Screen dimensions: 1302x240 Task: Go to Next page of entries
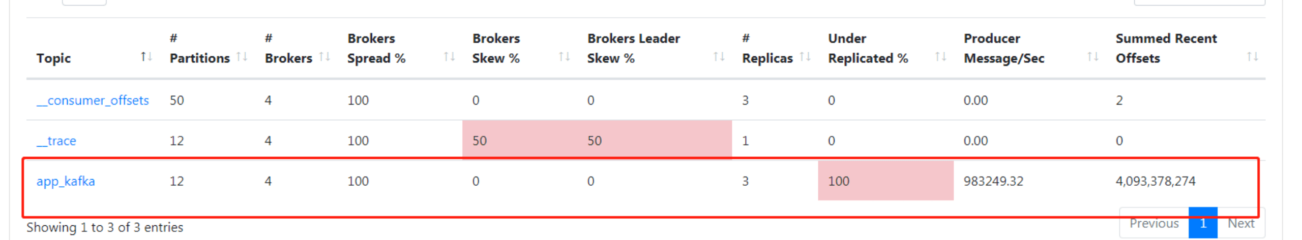pyautogui.click(x=1241, y=223)
